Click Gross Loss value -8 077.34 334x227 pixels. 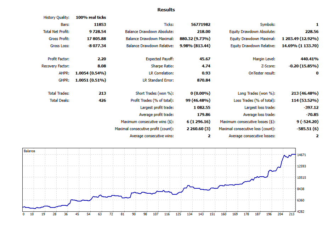click(97, 46)
